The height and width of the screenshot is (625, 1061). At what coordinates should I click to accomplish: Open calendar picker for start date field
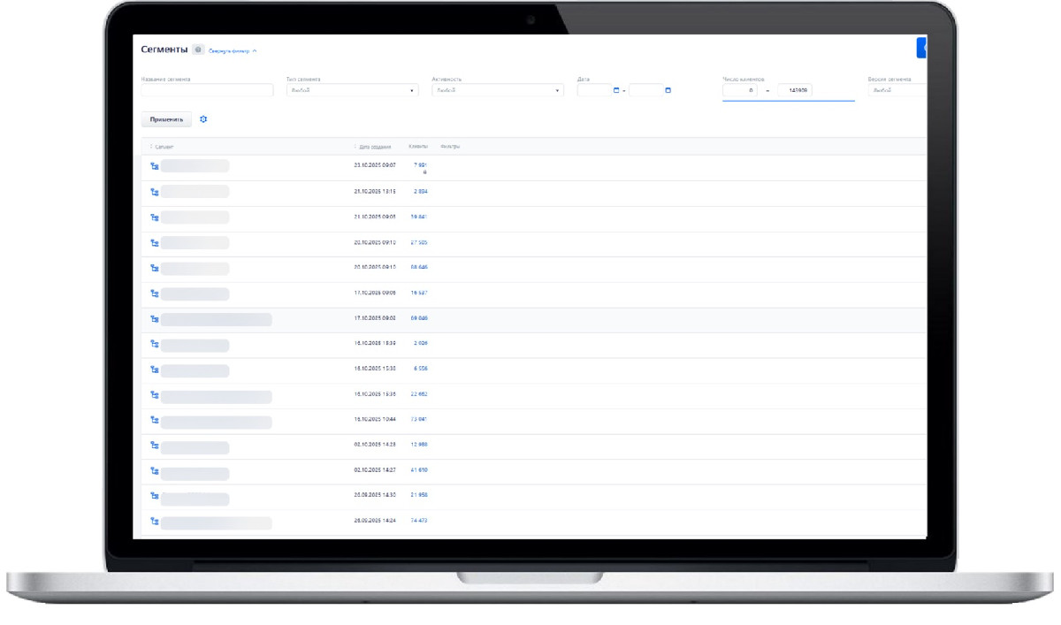616,90
